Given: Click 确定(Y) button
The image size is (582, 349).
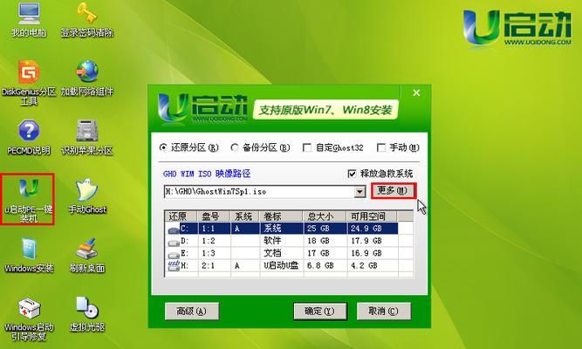Looking at the screenshot, I should point(320,311).
